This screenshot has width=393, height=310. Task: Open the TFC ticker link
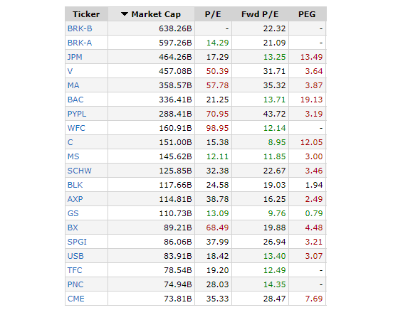click(75, 270)
